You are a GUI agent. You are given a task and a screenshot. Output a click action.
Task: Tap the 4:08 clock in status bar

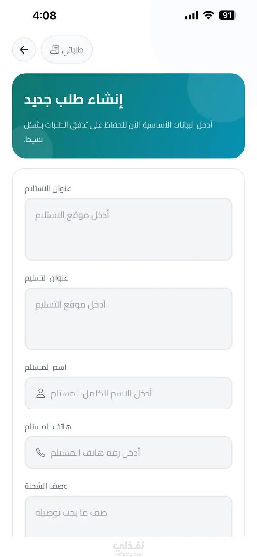(44, 16)
